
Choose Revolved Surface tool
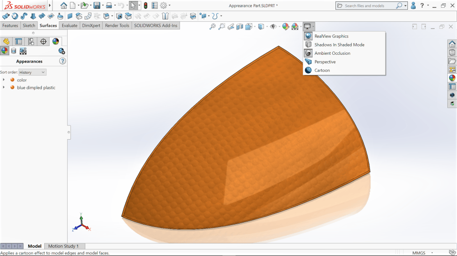pyautogui.click(x=15, y=16)
